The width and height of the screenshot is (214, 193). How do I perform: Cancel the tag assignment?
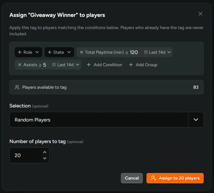coord(132,178)
